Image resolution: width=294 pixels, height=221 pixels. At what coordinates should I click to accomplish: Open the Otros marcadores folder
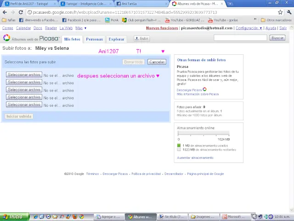tap(276, 20)
